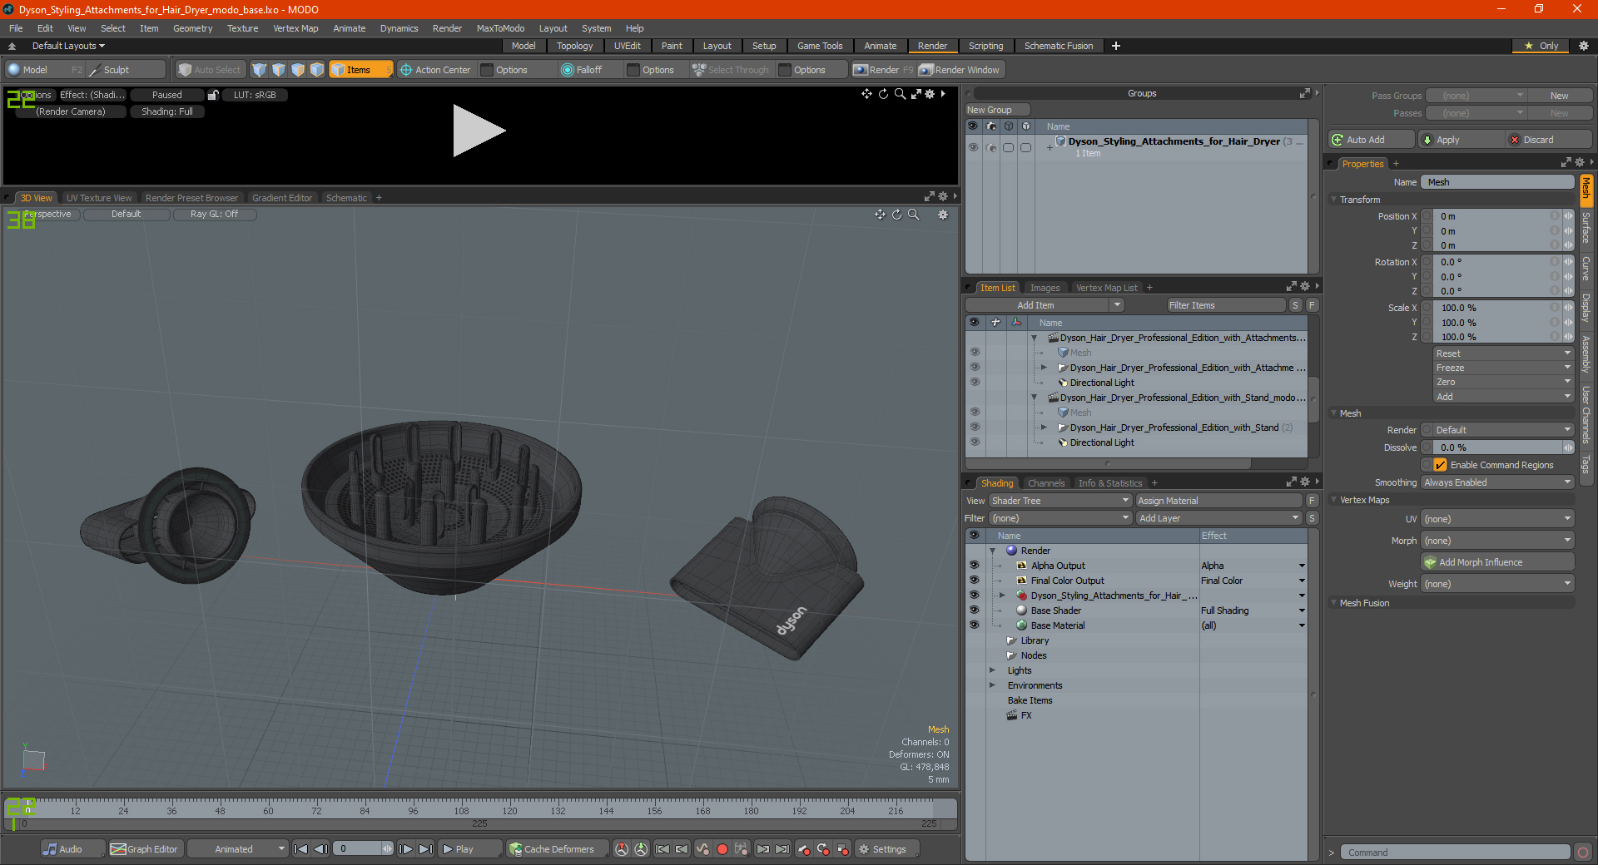This screenshot has height=865, width=1598.
Task: Open Animated keying mode dropdown
Action: [238, 849]
